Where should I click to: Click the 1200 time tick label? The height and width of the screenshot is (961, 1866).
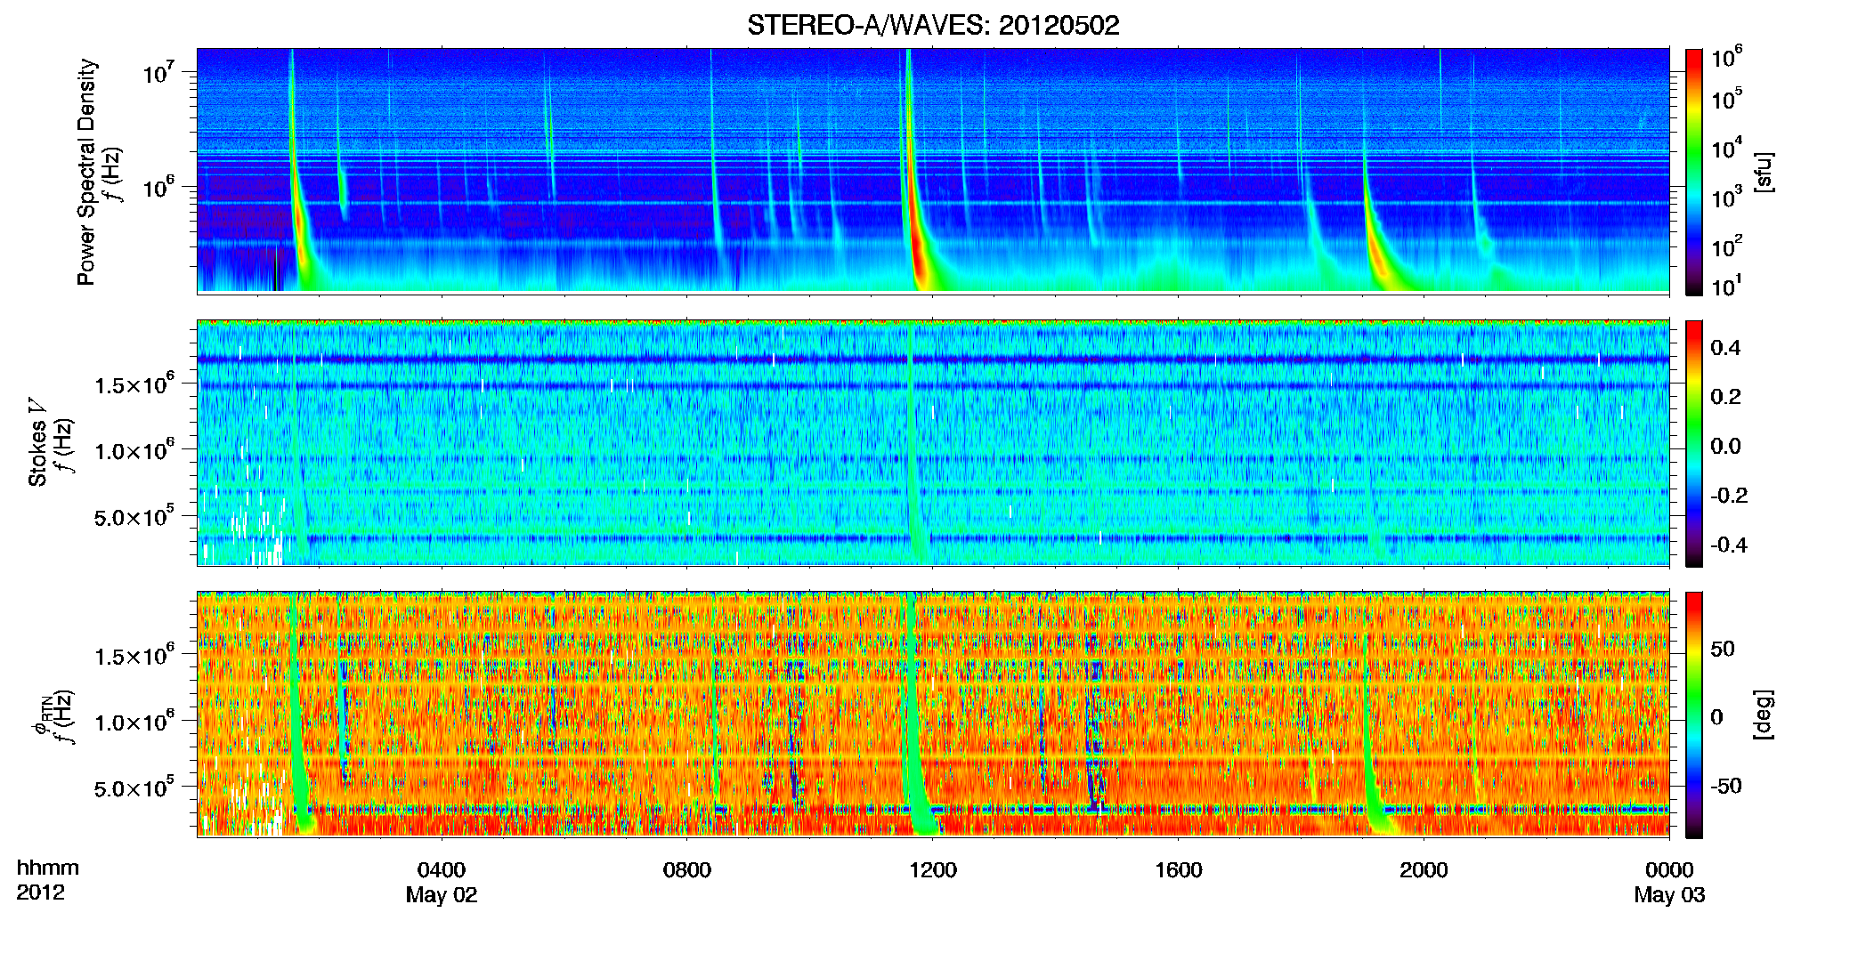(x=932, y=870)
